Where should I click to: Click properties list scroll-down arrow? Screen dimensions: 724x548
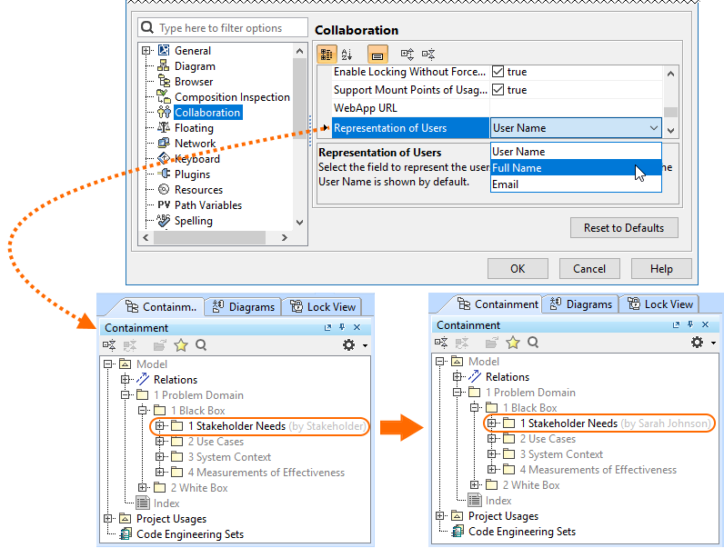671,131
